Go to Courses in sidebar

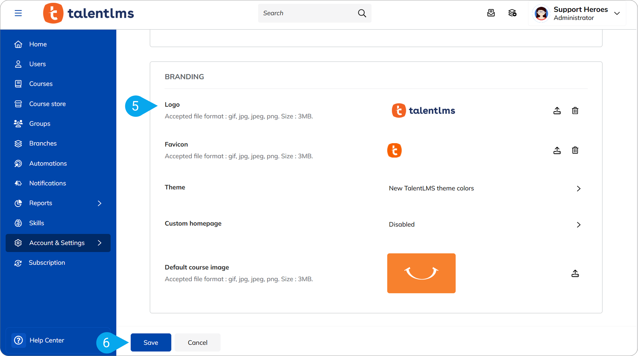41,84
